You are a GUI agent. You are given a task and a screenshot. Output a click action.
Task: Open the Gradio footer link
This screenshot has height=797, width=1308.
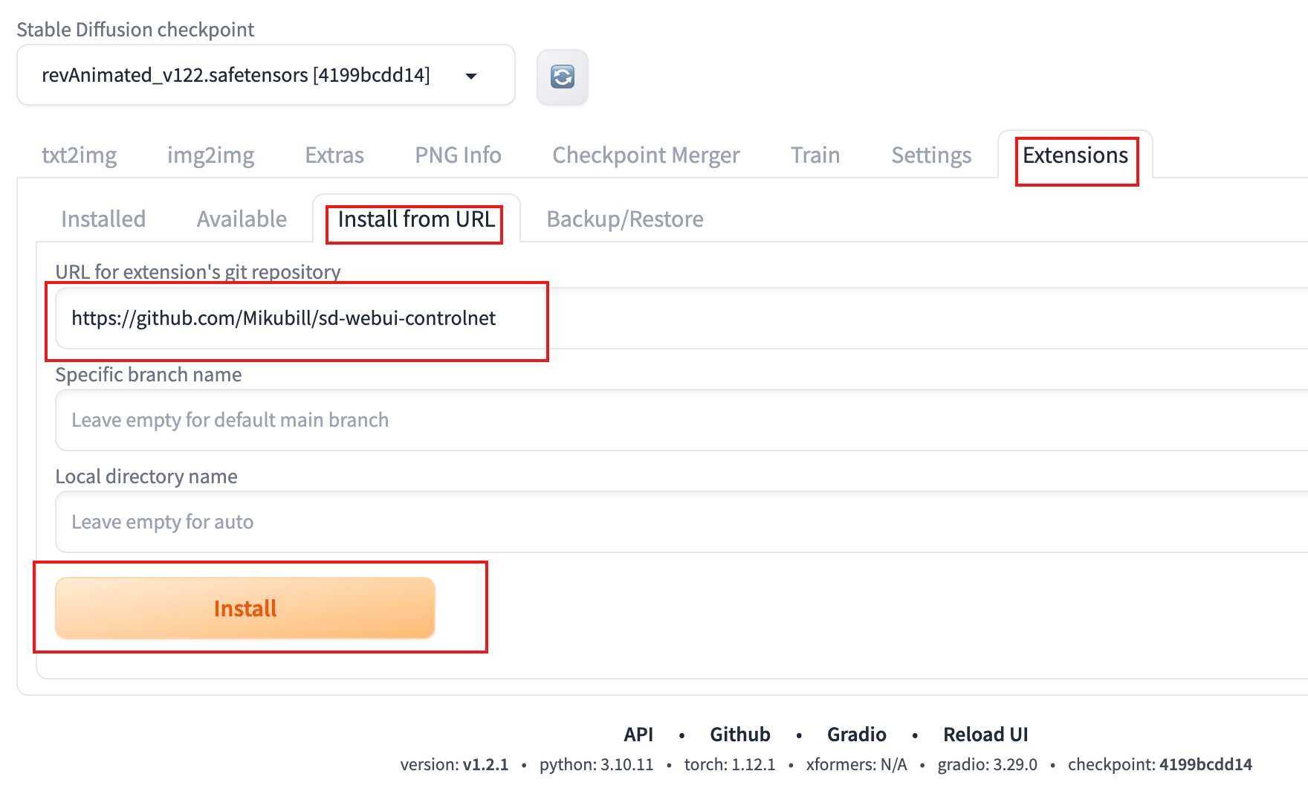click(857, 735)
